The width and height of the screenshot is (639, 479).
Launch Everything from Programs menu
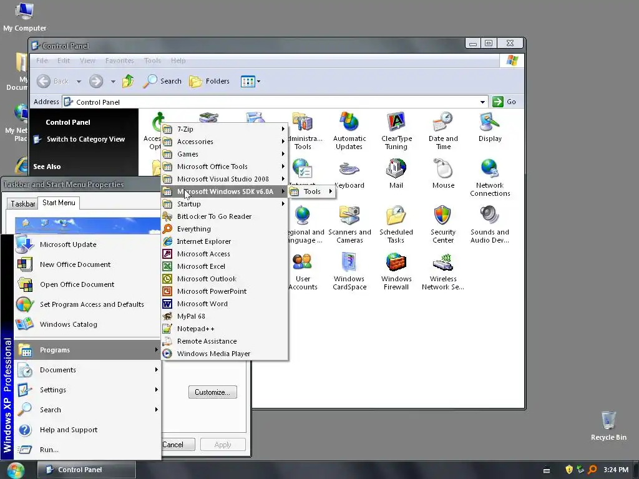(x=225, y=229)
